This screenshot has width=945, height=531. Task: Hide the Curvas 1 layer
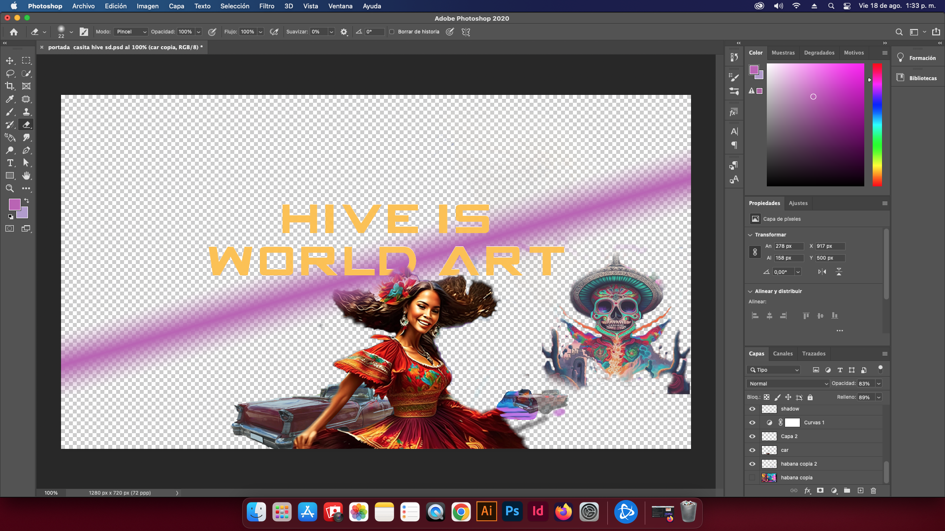tap(752, 423)
